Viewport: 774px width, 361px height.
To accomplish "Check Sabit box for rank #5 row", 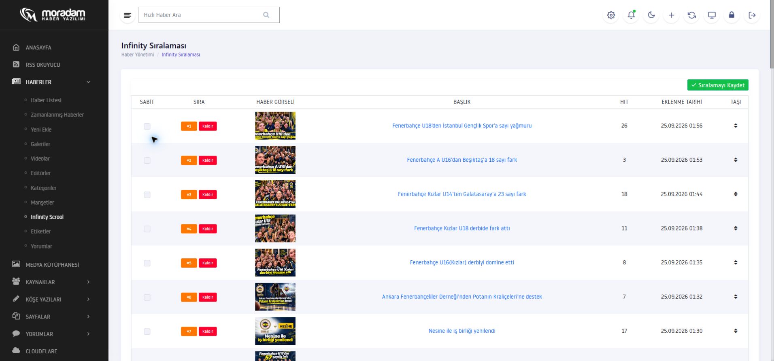I will click(x=147, y=263).
